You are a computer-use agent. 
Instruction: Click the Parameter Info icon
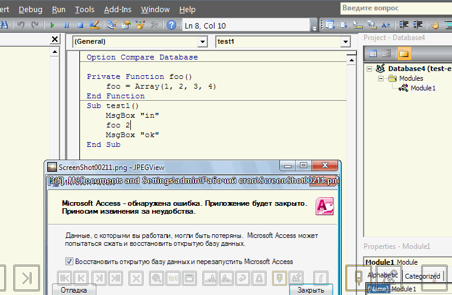(x=372, y=25)
